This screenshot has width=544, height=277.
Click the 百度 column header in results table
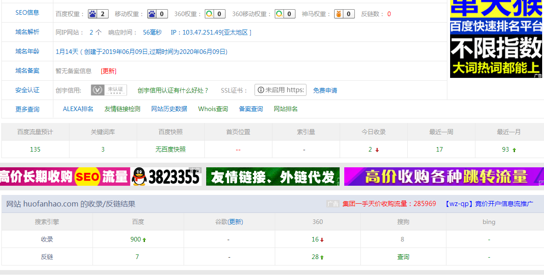click(x=138, y=222)
